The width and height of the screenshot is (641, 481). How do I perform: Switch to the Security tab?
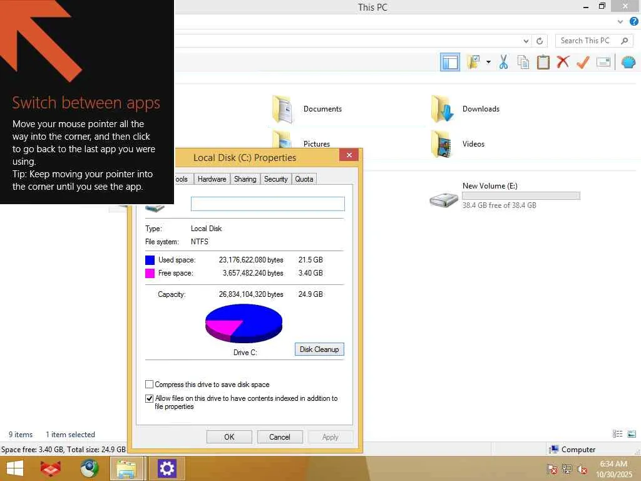coord(275,178)
